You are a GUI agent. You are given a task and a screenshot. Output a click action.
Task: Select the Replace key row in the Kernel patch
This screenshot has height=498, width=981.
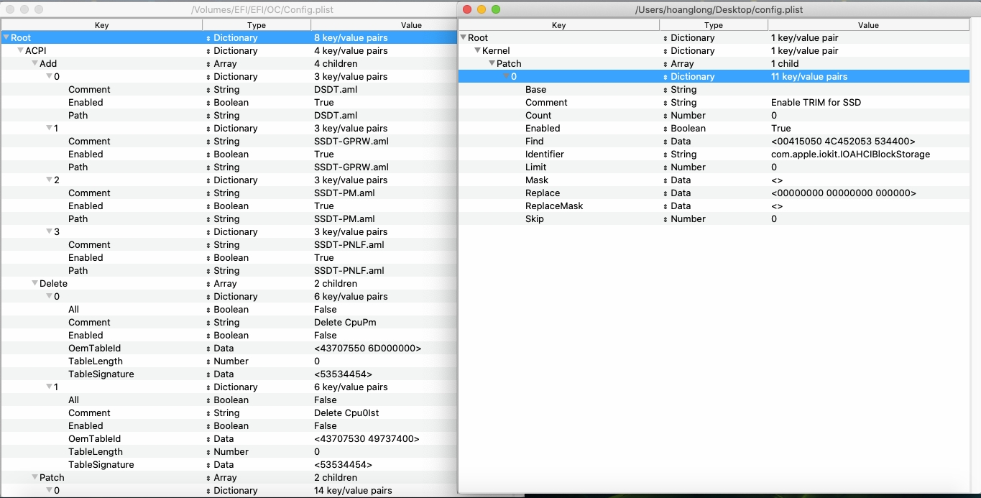pos(543,193)
